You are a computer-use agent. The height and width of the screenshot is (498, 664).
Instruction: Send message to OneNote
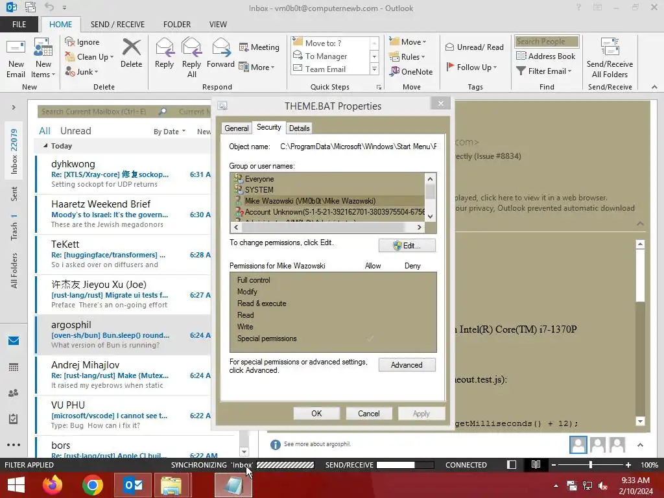412,71
